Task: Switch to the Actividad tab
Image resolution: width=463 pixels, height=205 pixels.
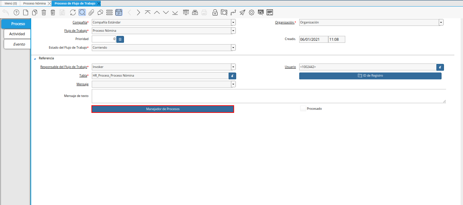Action: tap(17, 34)
